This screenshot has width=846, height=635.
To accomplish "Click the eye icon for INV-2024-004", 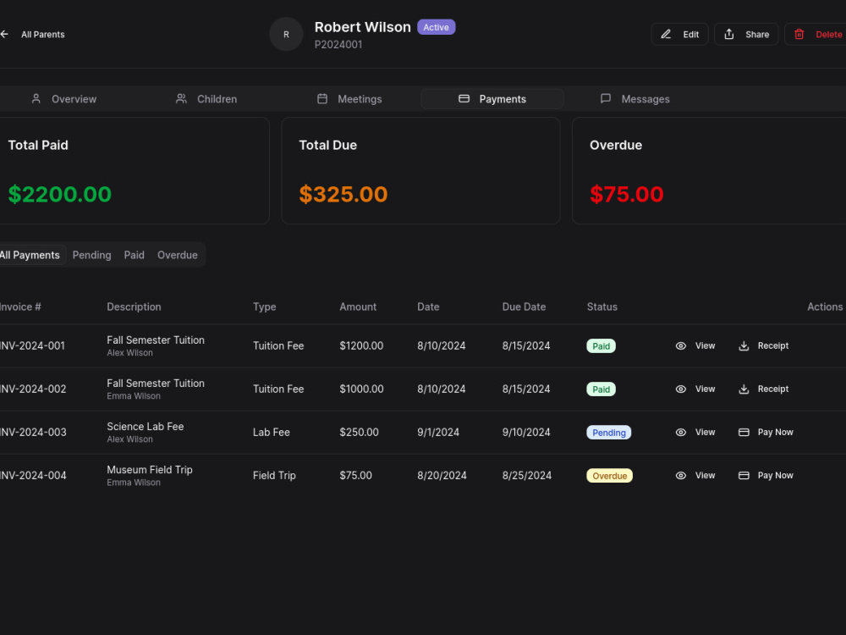I will (x=681, y=476).
